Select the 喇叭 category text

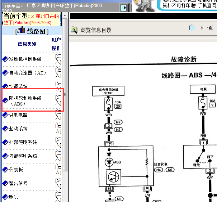(x=14, y=197)
